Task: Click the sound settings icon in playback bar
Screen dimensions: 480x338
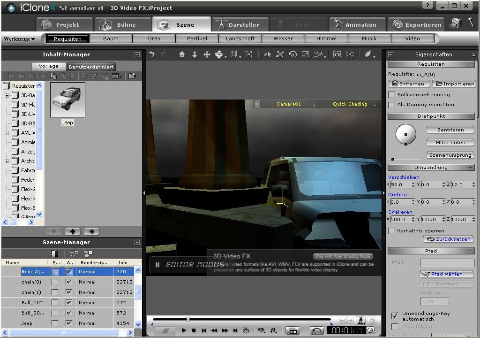Action: point(273,330)
